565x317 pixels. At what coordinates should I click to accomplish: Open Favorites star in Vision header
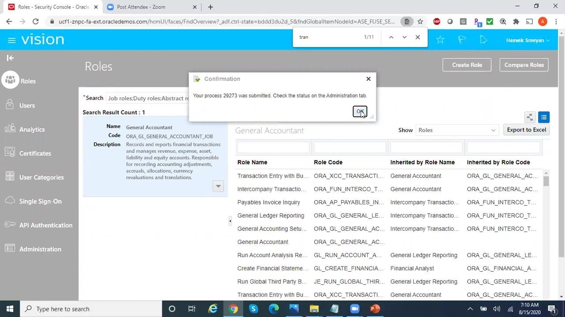coord(440,40)
